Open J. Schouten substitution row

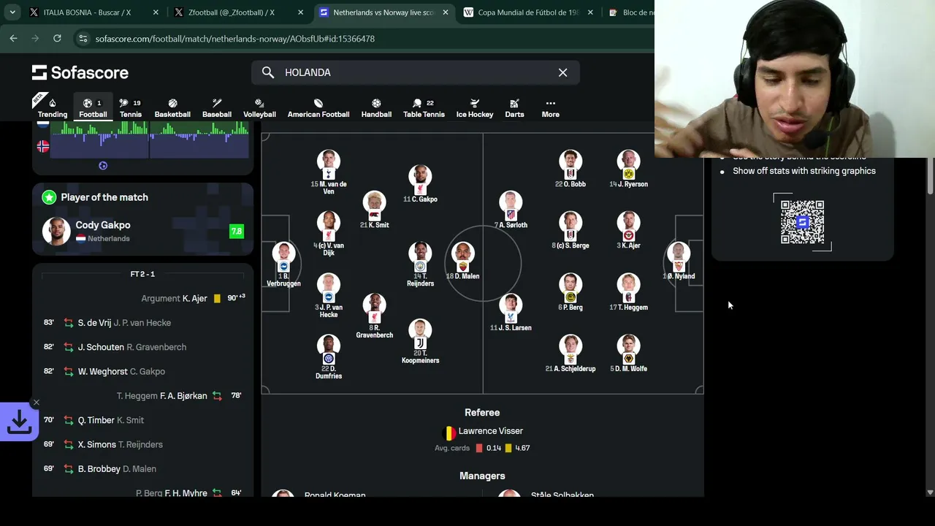(x=142, y=347)
